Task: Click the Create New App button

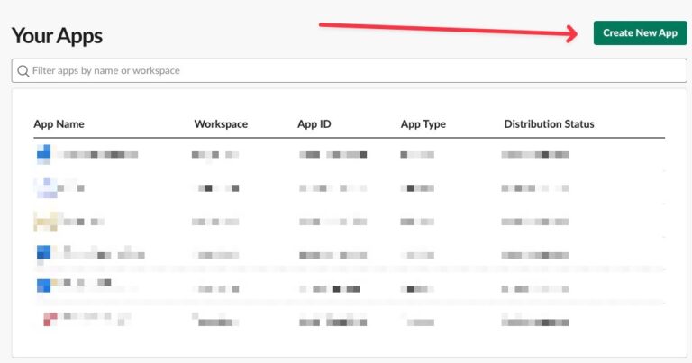Action: click(640, 33)
